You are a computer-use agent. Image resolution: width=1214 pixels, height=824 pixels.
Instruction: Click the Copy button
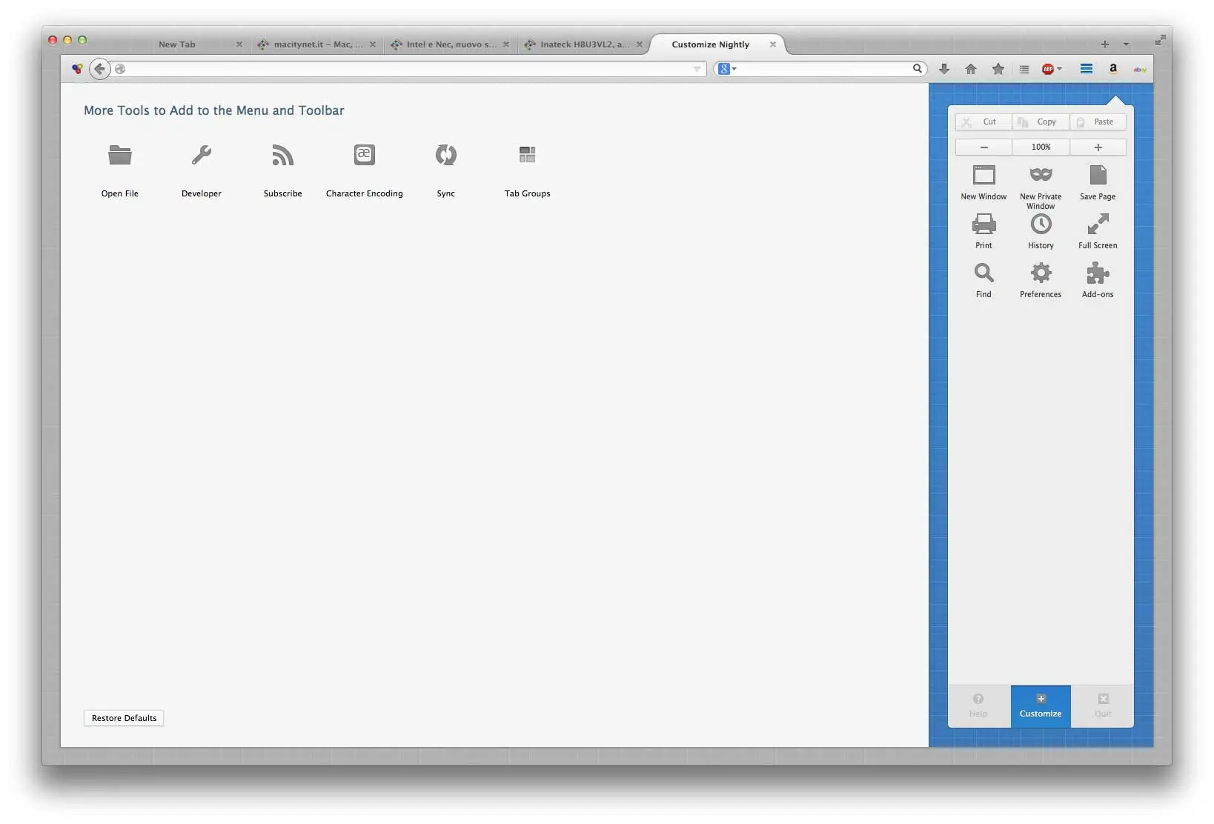[1041, 122]
